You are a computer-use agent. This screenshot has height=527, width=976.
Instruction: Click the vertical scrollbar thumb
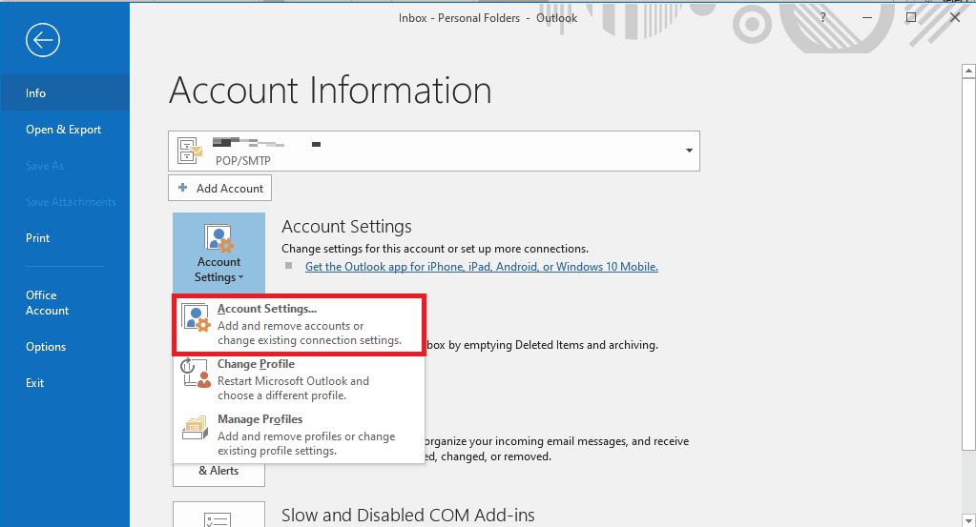pyautogui.click(x=968, y=264)
